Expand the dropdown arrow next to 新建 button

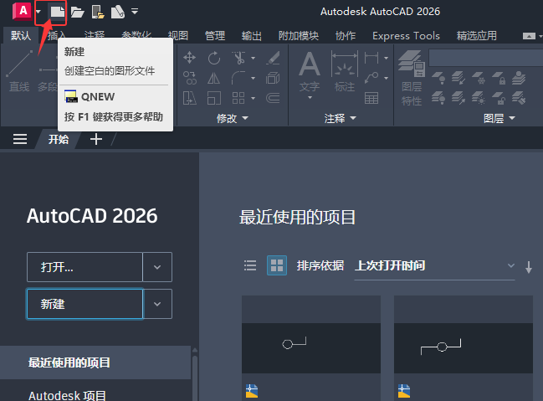click(x=157, y=304)
